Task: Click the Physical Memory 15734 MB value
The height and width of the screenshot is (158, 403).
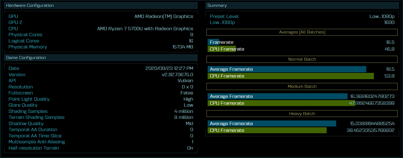Action: (183, 47)
